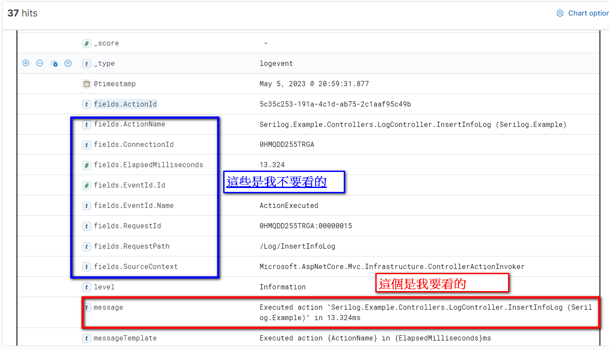The width and height of the screenshot is (609, 350).
Task: Click the logevent value
Action: pyautogui.click(x=276, y=64)
